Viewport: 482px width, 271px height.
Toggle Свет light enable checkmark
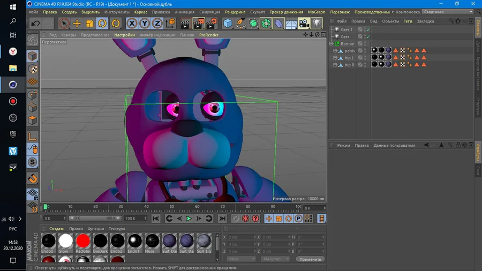coord(368,36)
